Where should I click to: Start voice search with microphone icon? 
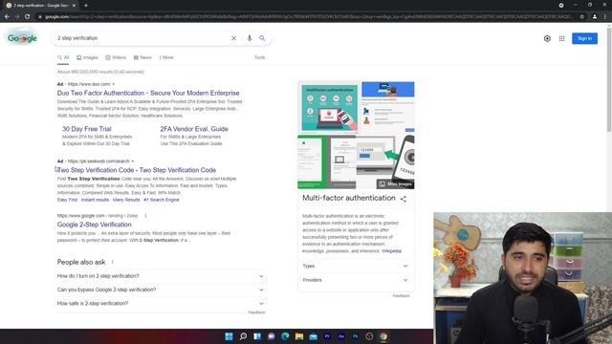coord(250,38)
